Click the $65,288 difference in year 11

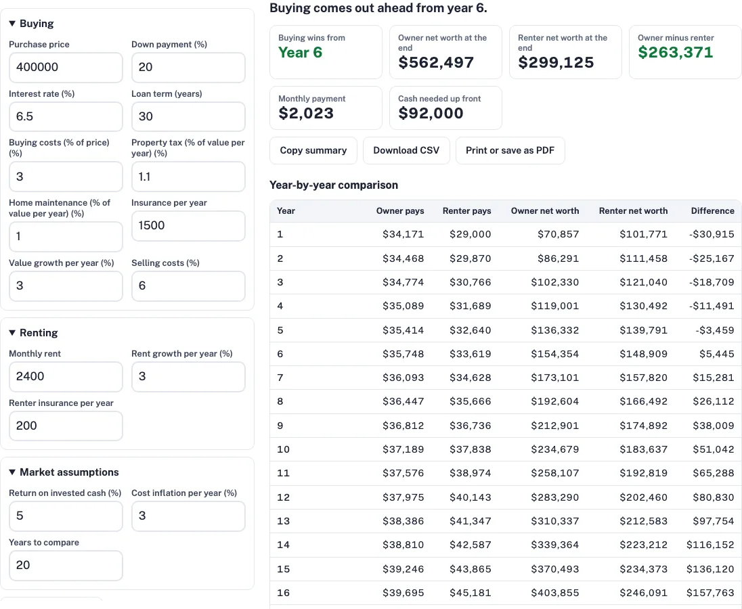(x=714, y=473)
